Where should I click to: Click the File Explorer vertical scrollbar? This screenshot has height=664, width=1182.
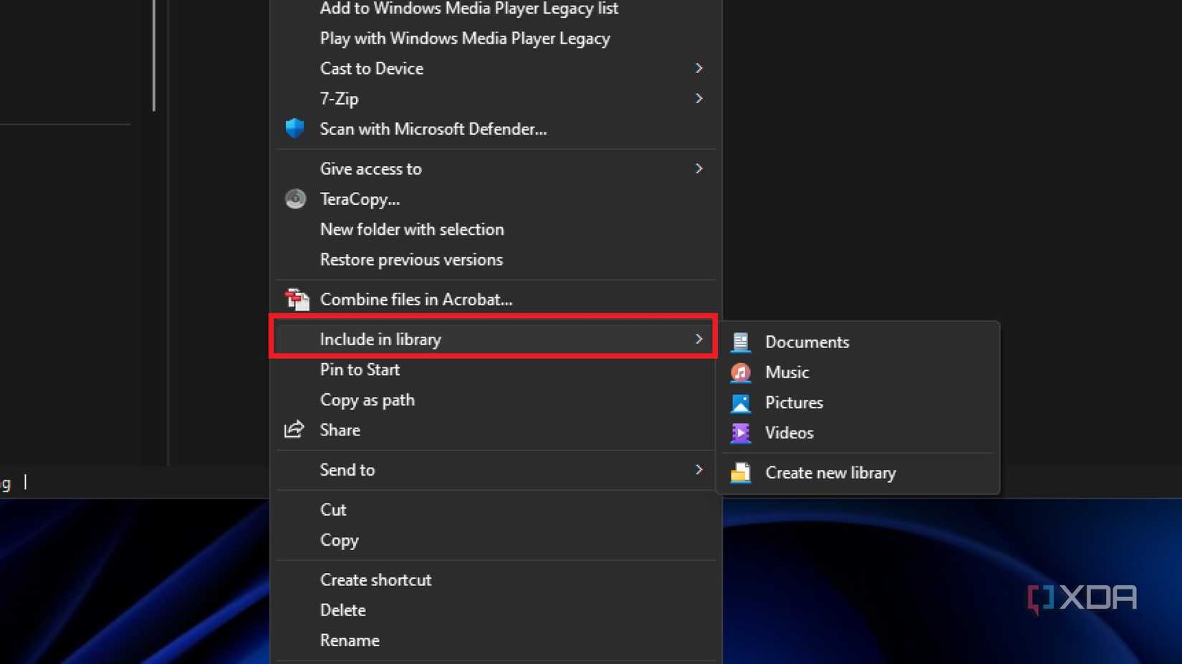(x=154, y=55)
